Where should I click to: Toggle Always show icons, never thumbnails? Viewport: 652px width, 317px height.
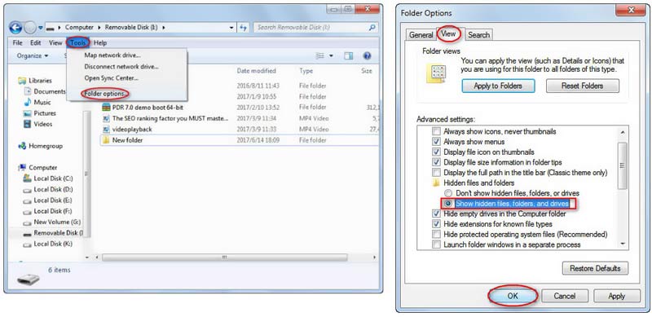tap(436, 131)
